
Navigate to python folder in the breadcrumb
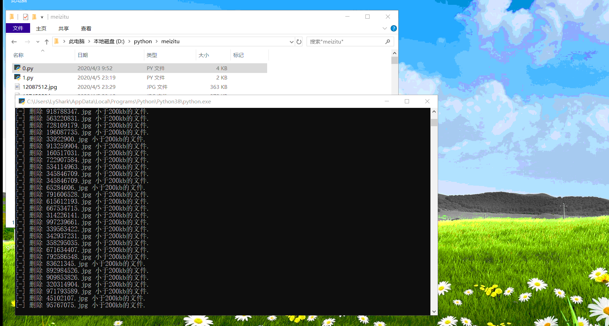(143, 41)
